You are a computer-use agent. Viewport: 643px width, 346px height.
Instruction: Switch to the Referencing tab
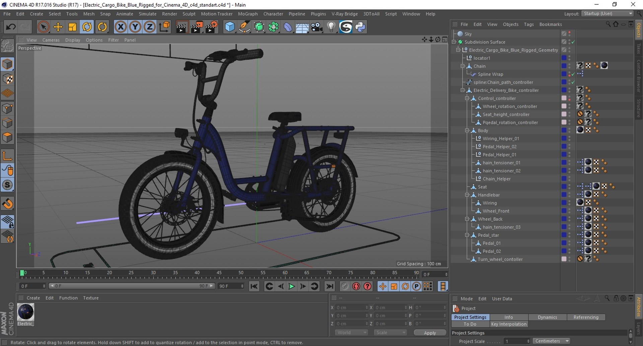(x=586, y=317)
